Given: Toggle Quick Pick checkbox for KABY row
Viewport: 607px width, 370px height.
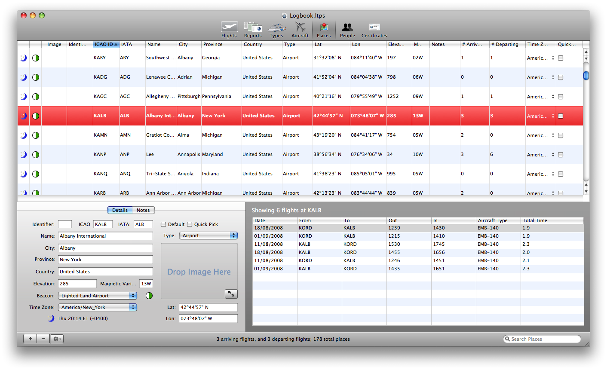Looking at the screenshot, I should point(561,58).
